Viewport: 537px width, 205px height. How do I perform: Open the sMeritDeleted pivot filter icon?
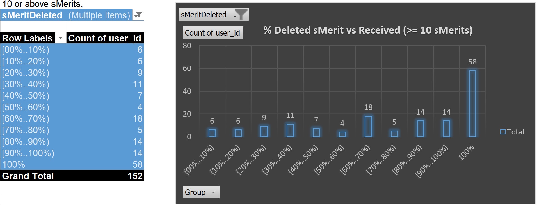tap(138, 15)
